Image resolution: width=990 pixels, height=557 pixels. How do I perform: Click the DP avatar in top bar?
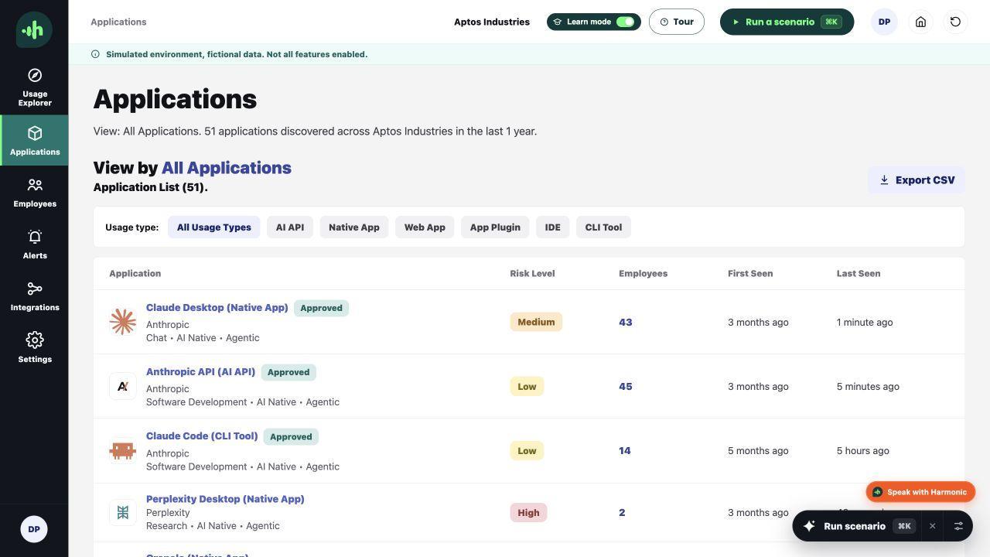(884, 22)
